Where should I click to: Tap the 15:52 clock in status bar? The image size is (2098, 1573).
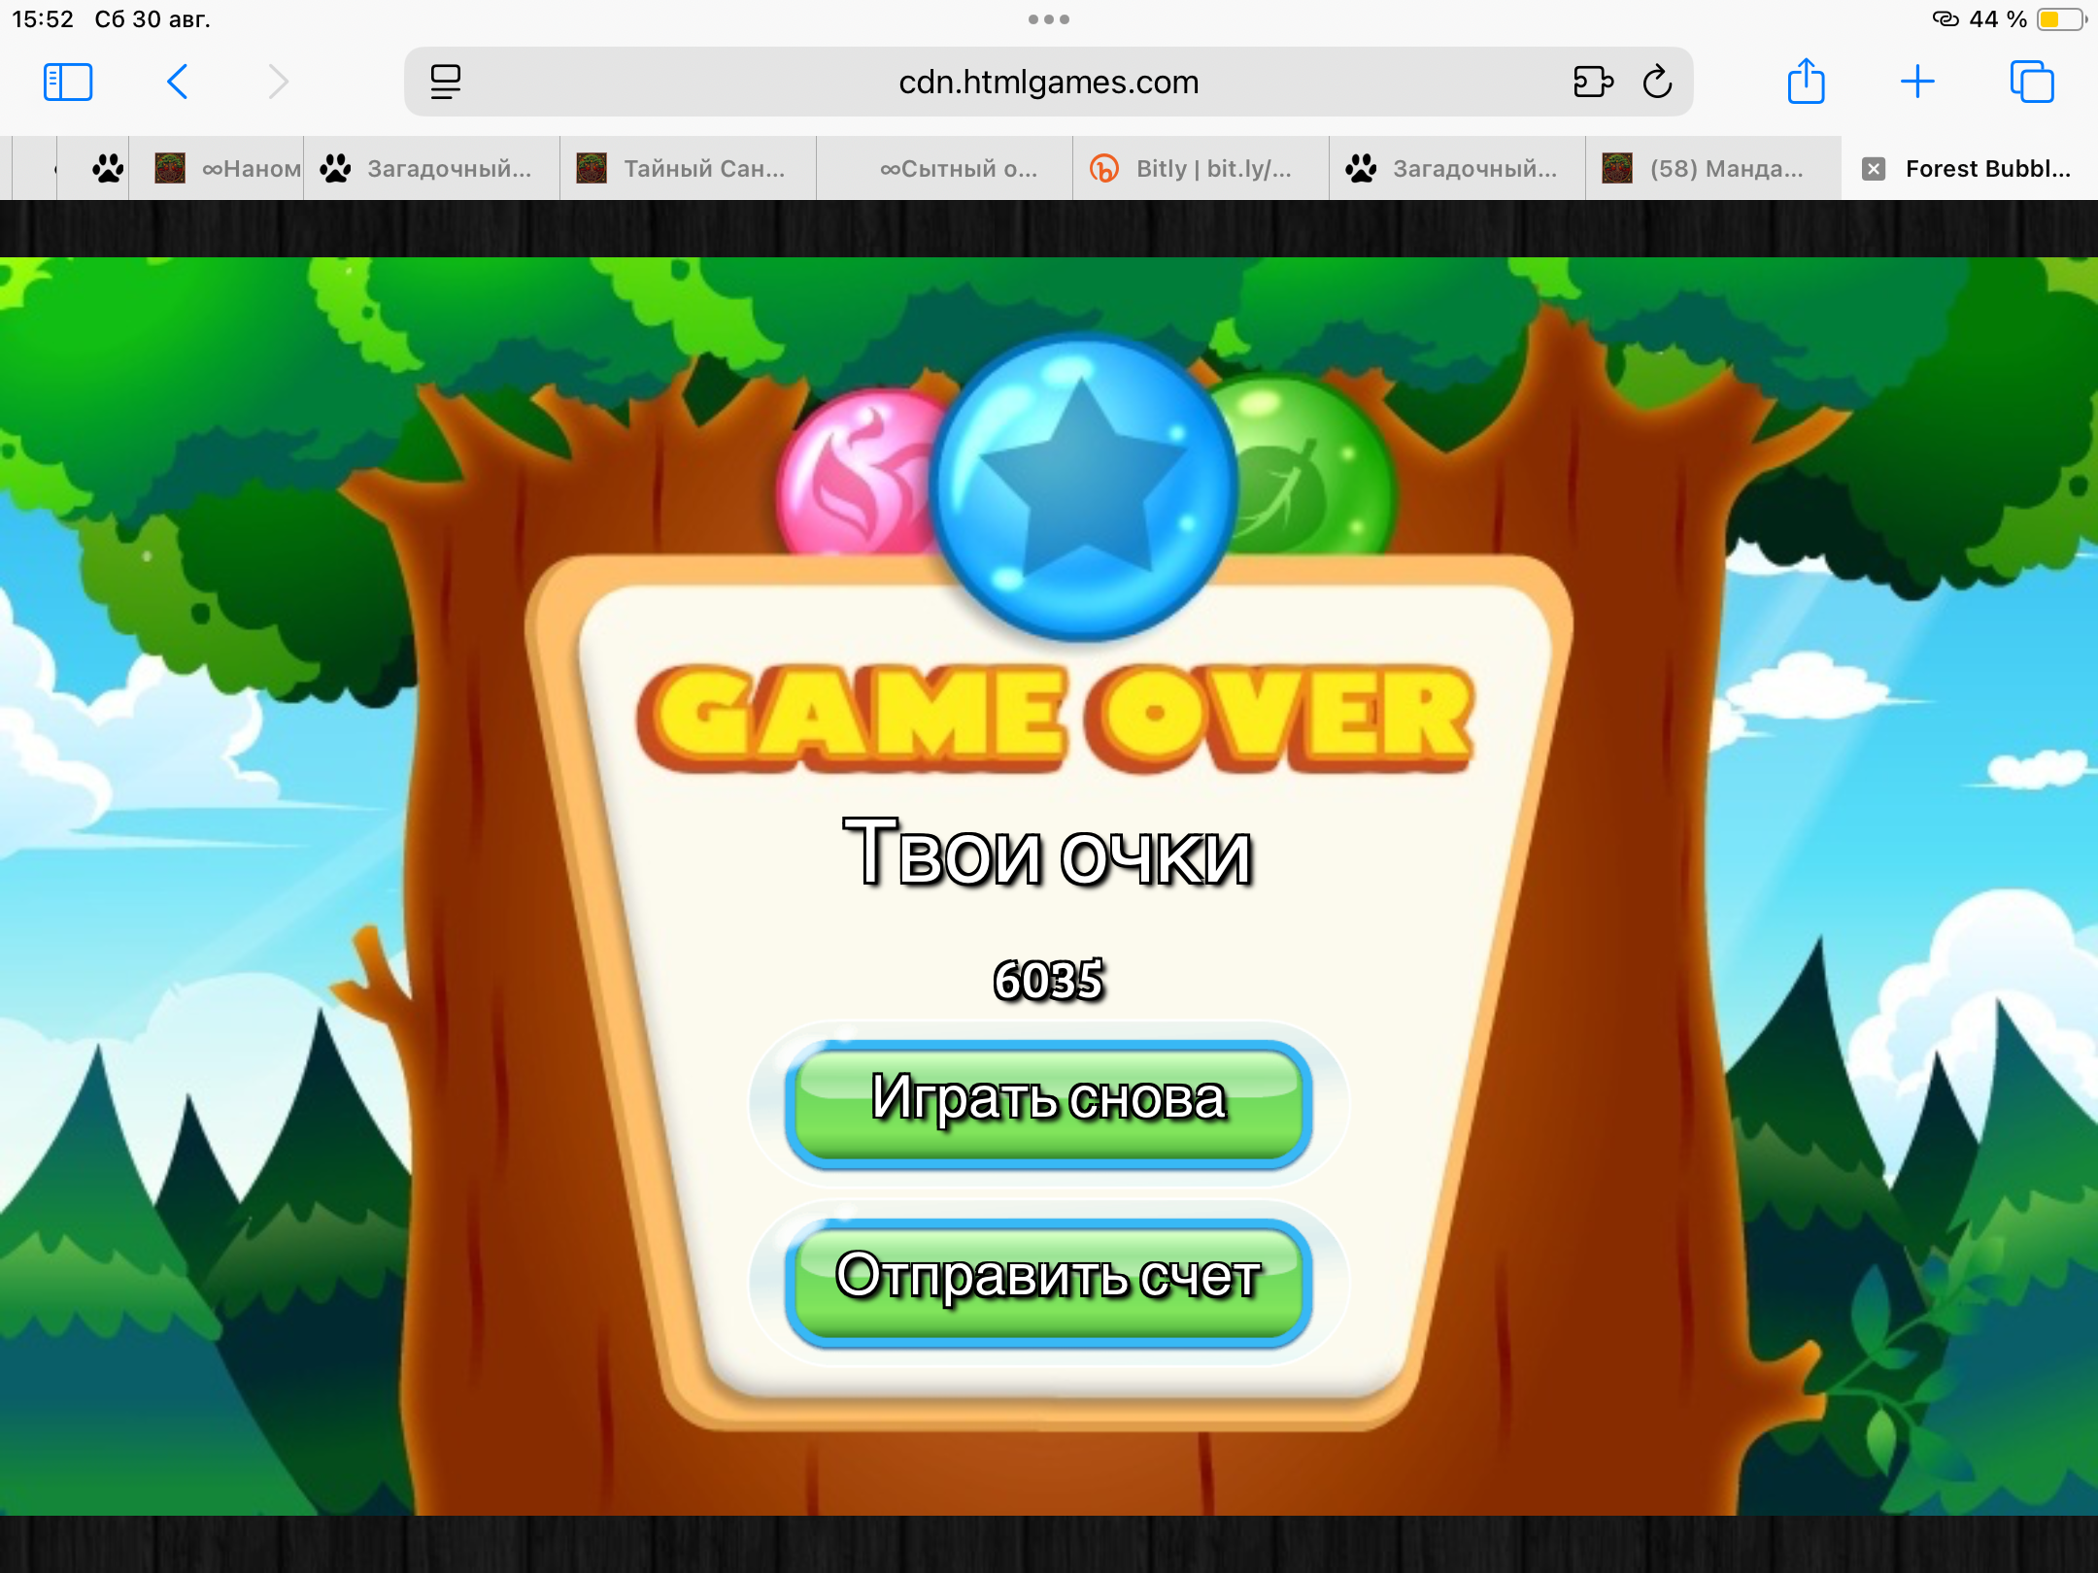[x=43, y=19]
